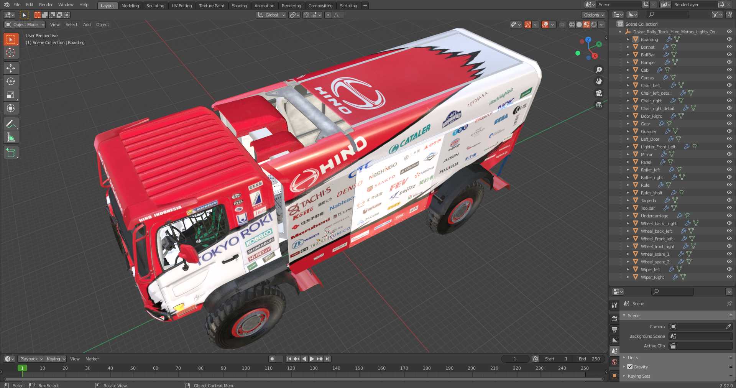This screenshot has height=388, width=736.
Task: Switch perspective/orthographic grid icon
Action: pyautogui.click(x=599, y=105)
